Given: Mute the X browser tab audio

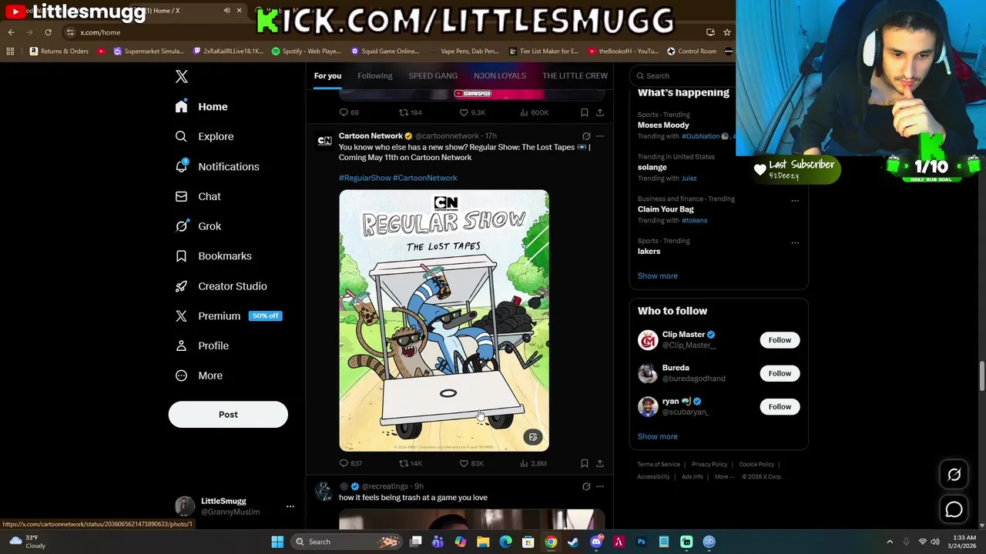Looking at the screenshot, I should point(226,11).
